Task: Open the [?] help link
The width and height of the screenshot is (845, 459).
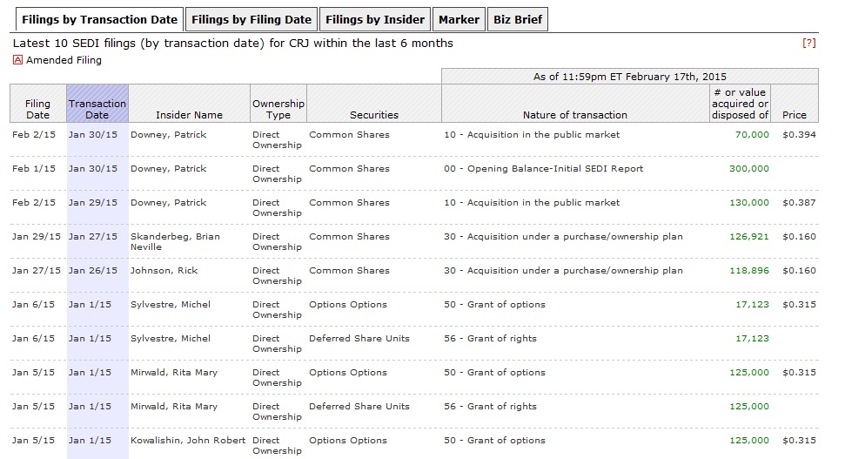Action: [x=809, y=43]
